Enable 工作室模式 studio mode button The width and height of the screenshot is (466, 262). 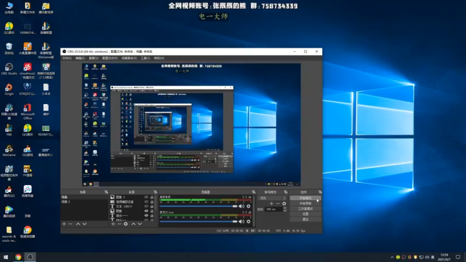pyautogui.click(x=305, y=209)
